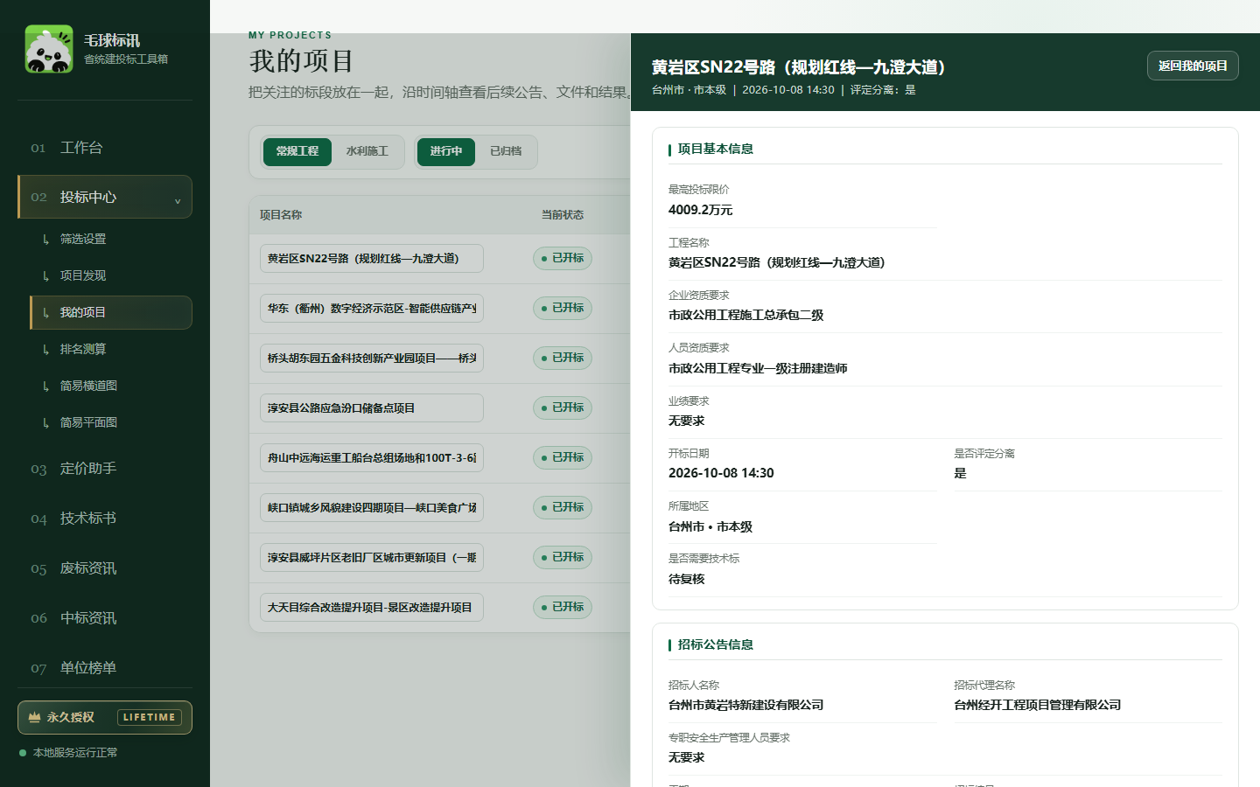Select 项目发现 submenu item
Screen dimensions: 1260x787
(111, 275)
